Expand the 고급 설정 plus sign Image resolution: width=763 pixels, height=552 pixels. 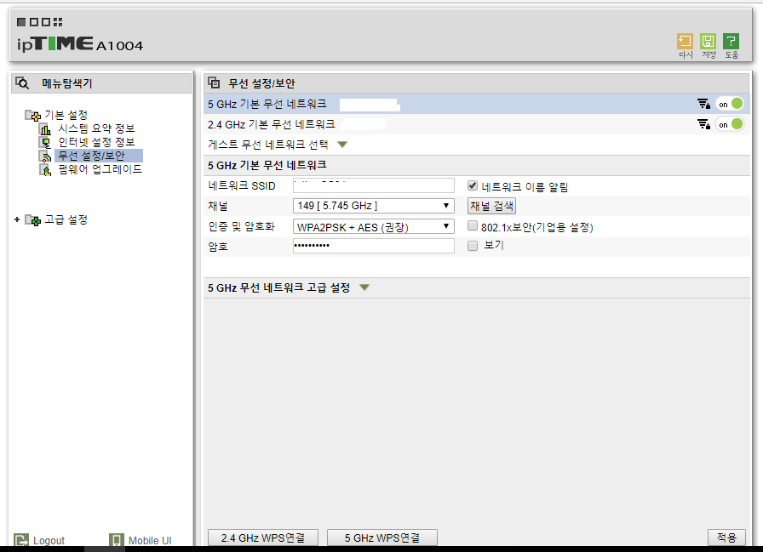pos(17,219)
